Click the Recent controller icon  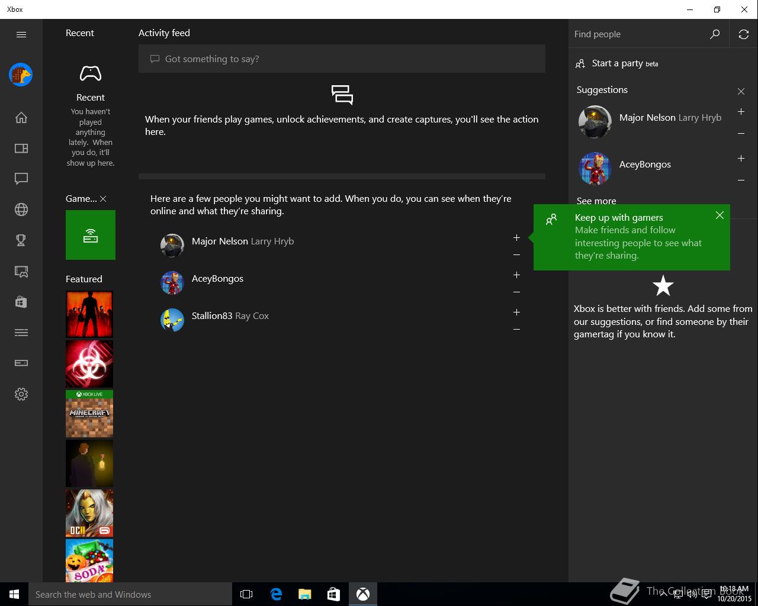[91, 73]
